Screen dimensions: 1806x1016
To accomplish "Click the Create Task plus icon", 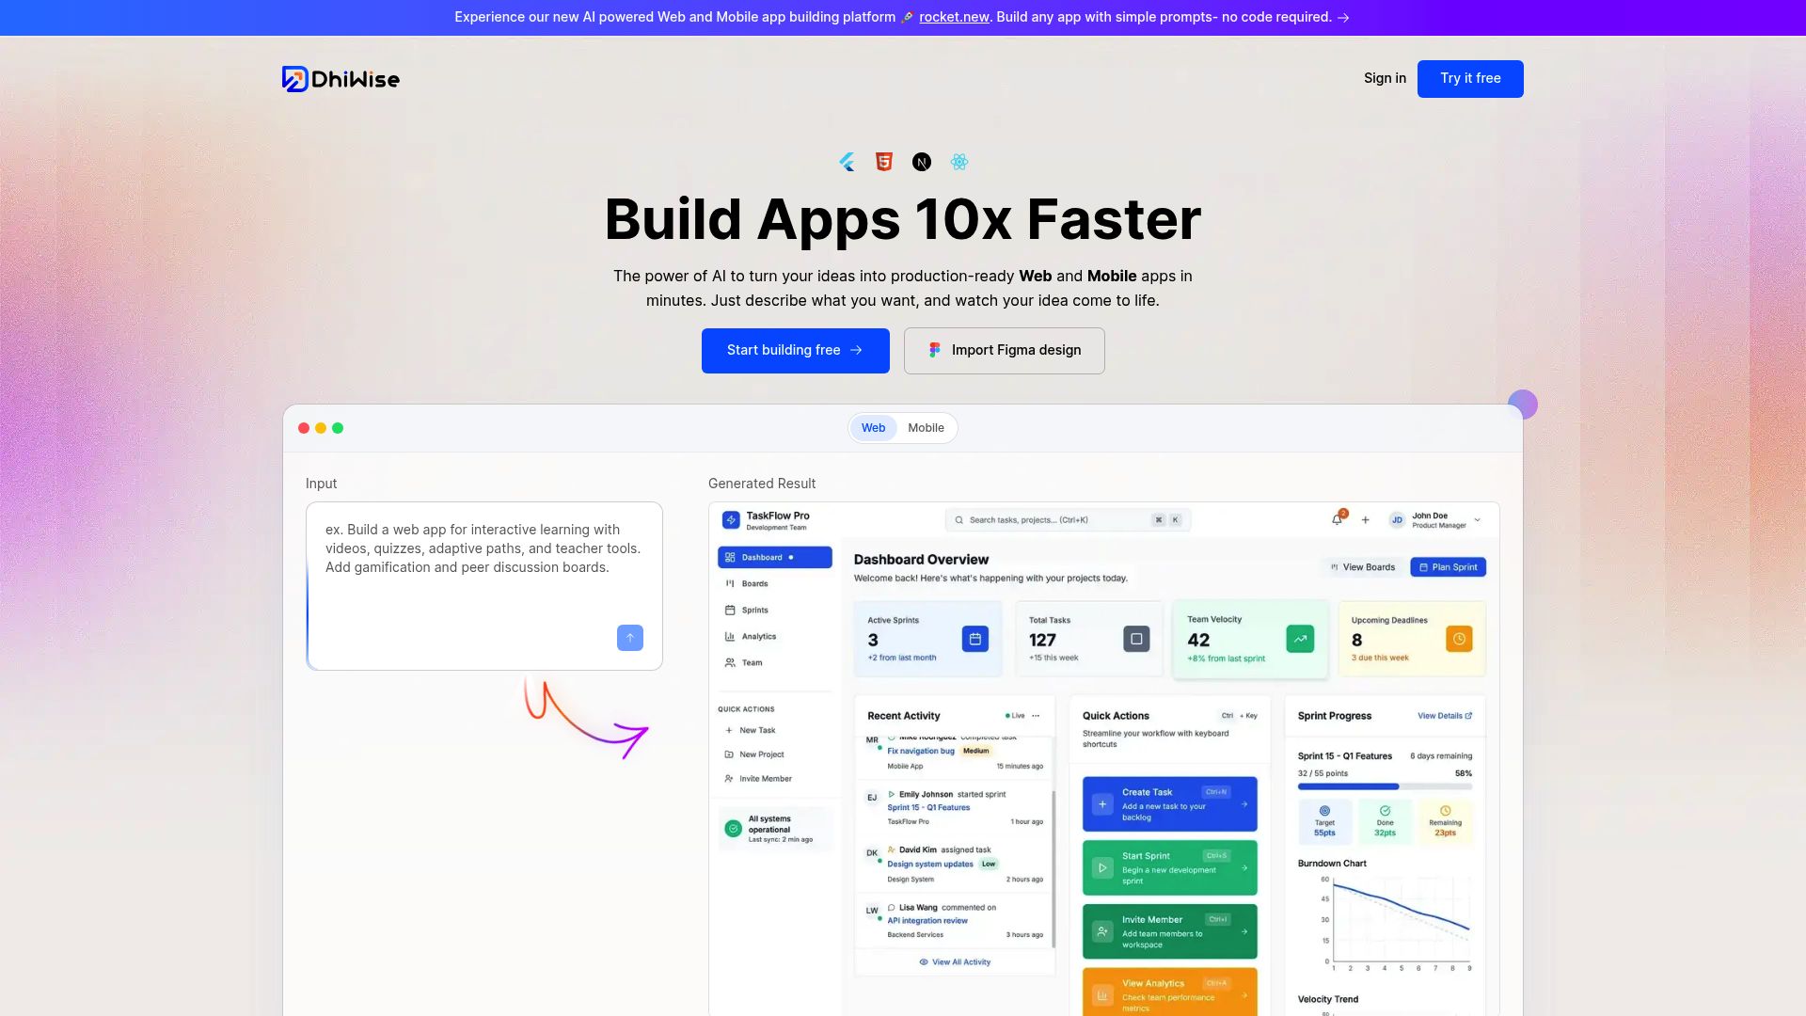I will (x=1102, y=804).
